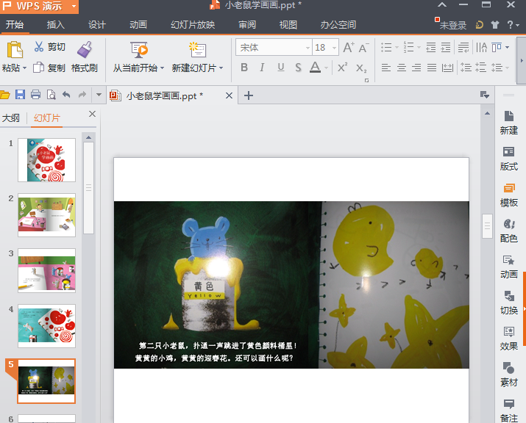
Task: Redo with the forward arrow icon
Action: (x=82, y=95)
